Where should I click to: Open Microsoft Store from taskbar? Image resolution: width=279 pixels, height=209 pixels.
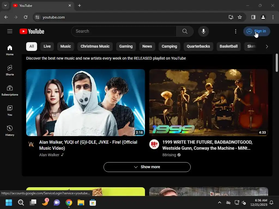(x=93, y=202)
